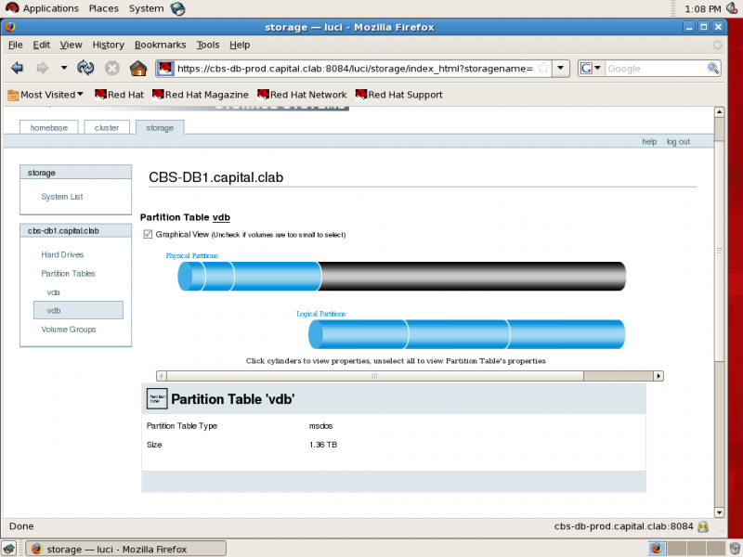Open the address bar history dropdown
Viewport: 743px width, 557px height.
(x=561, y=68)
